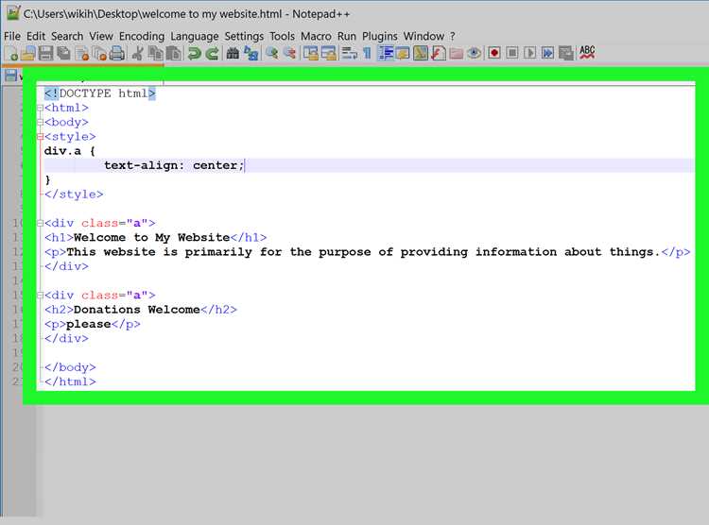Open the Edit menu

[36, 36]
